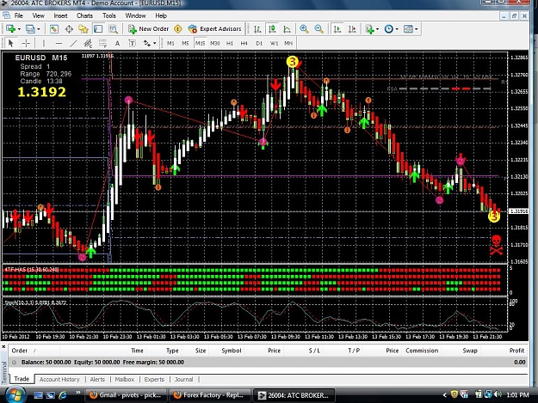The width and height of the screenshot is (538, 403).
Task: Open the Navigator folder-star icon
Action: click(x=83, y=29)
